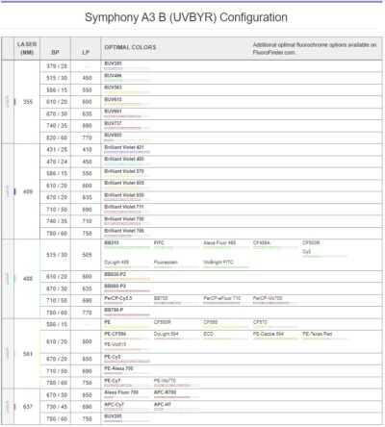
Task: Click the PE-Cy7 fluorochrome label
Action: [113, 381]
